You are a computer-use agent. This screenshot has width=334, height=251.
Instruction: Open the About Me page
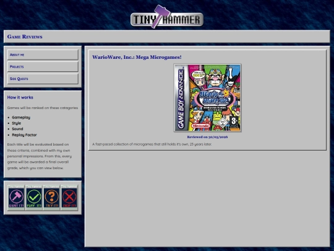[x=43, y=55]
